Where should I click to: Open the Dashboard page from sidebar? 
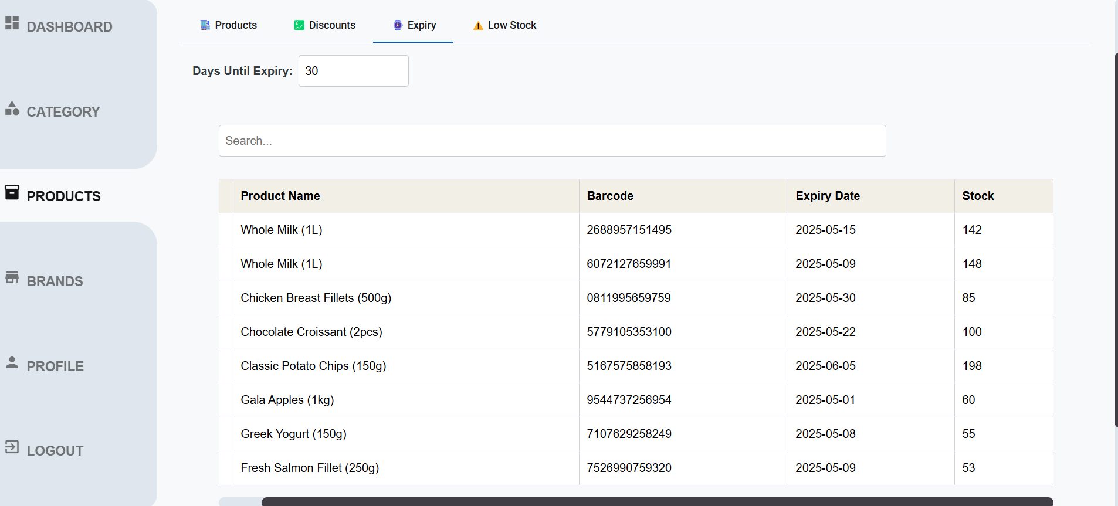click(x=69, y=27)
